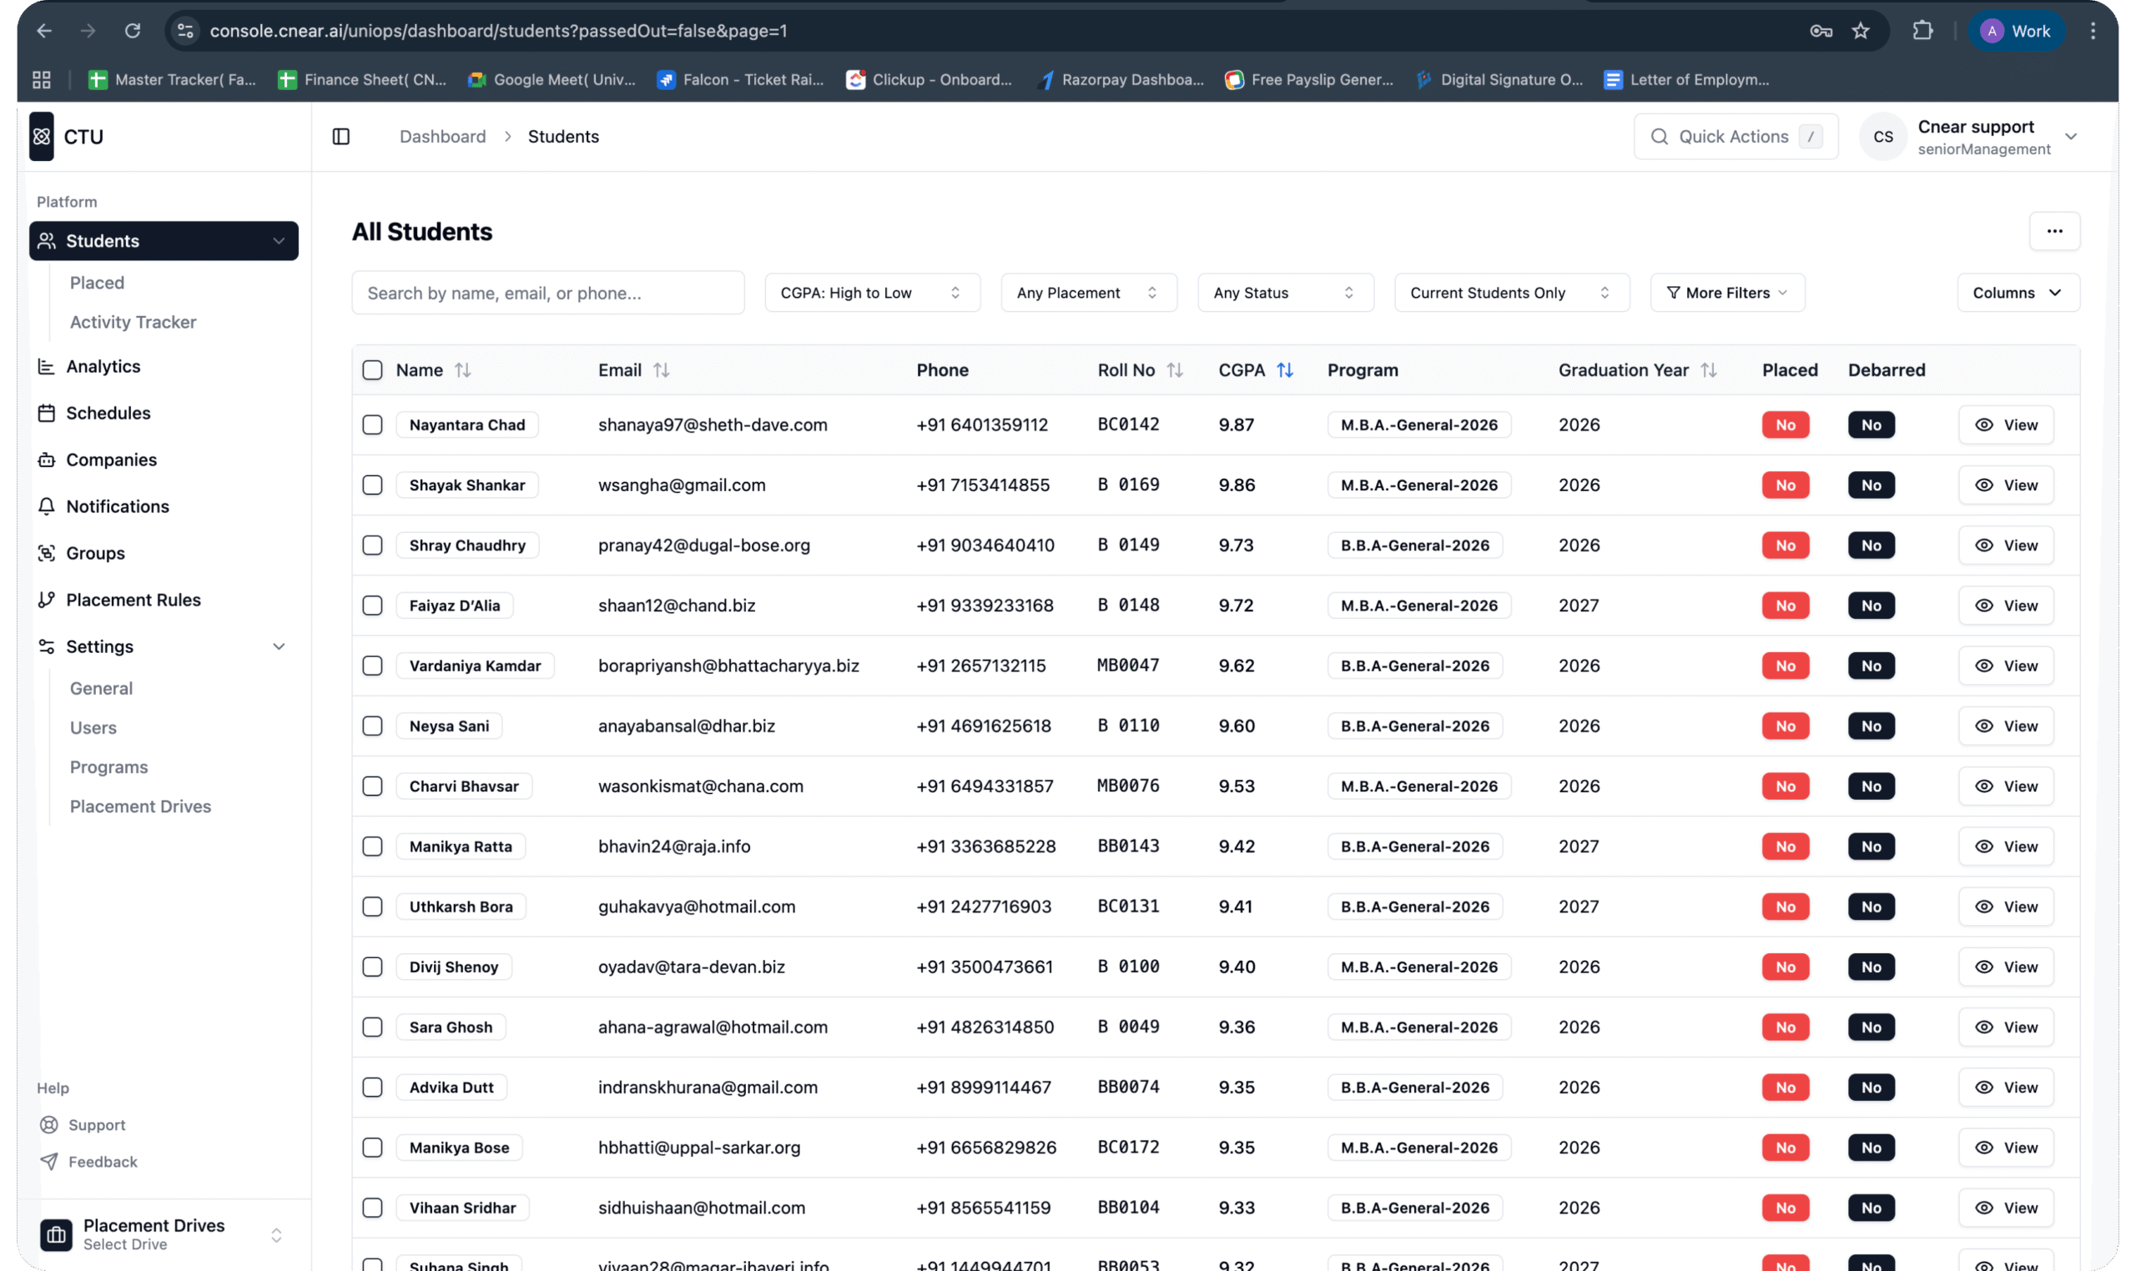Go to Placement Rules section

pyautogui.click(x=133, y=600)
